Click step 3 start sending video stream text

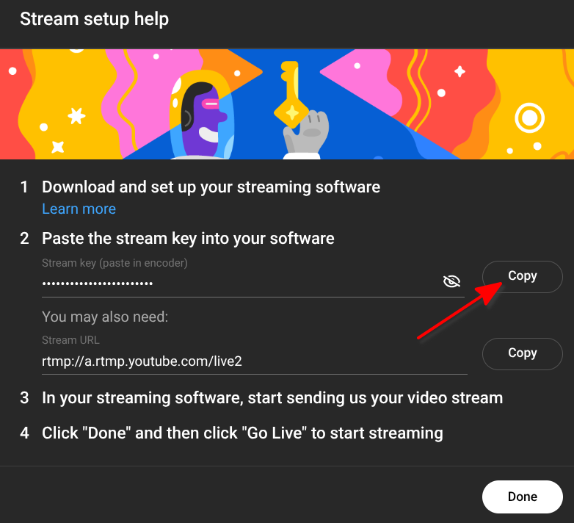[x=272, y=398]
